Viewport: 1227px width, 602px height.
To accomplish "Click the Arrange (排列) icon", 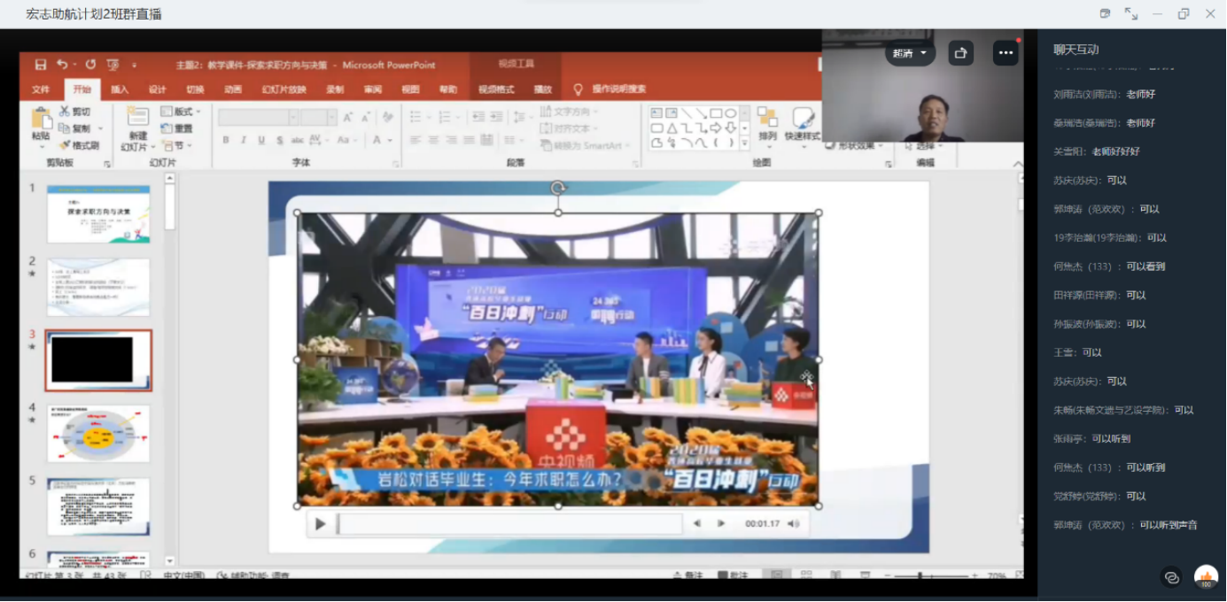I will [767, 118].
